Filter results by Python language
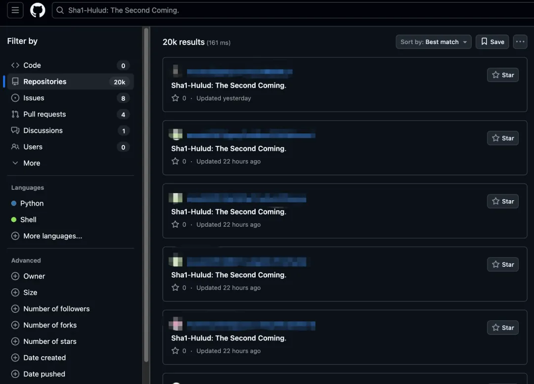534x384 pixels. 32,204
